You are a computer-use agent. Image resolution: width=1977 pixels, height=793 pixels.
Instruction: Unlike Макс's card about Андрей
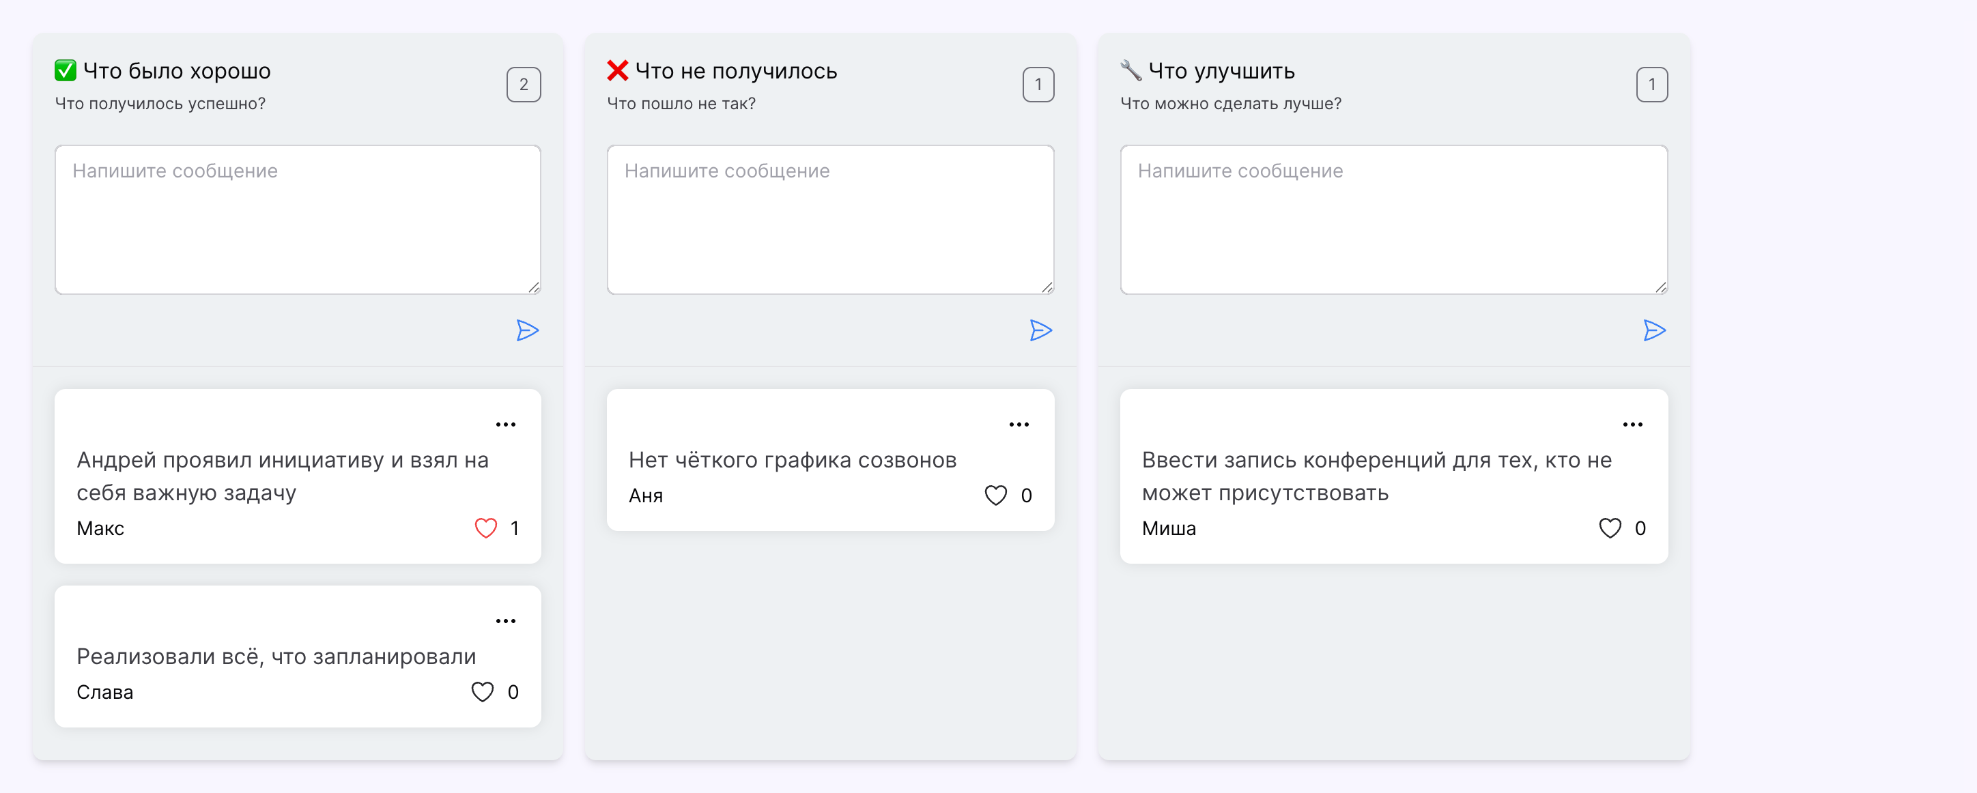(486, 528)
